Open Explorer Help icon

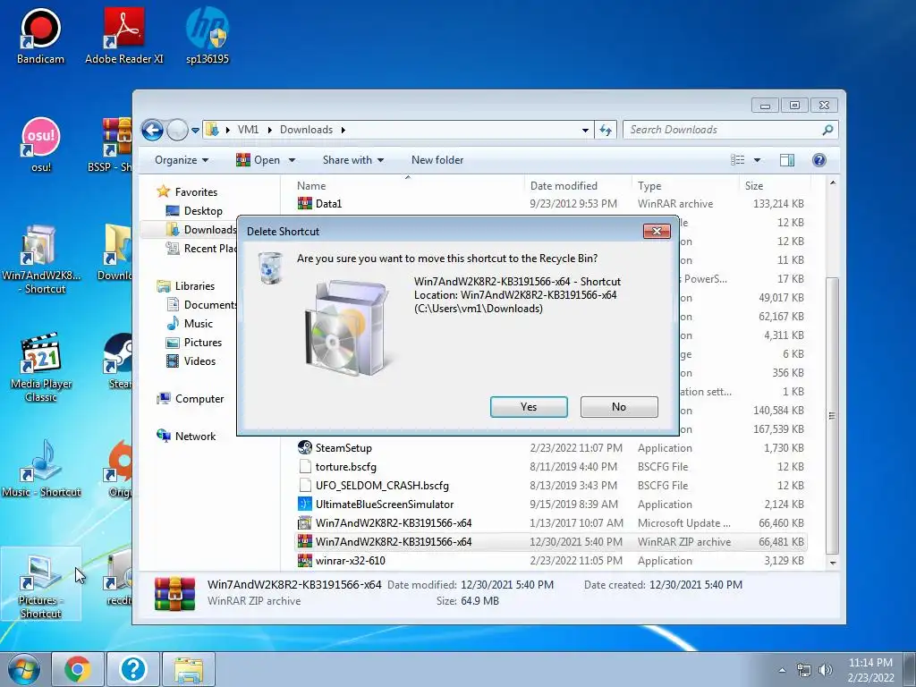[x=819, y=160]
